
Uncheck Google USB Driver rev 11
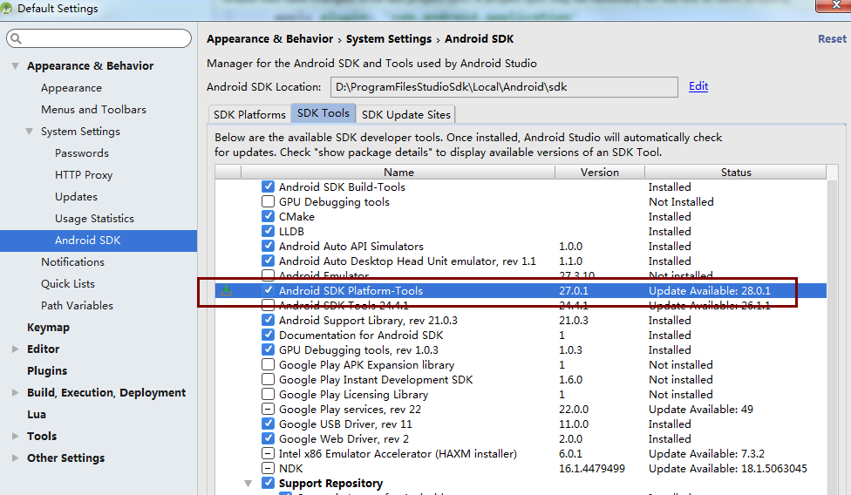(268, 424)
